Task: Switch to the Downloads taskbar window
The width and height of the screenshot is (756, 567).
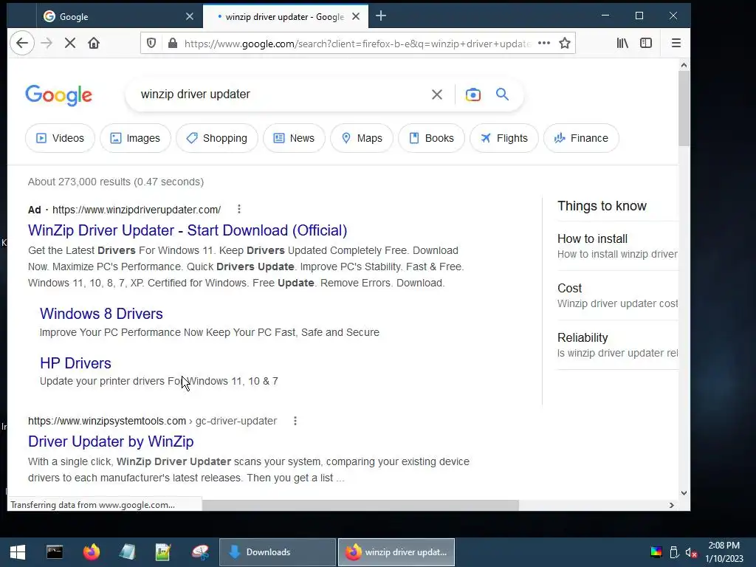Action: (278, 552)
